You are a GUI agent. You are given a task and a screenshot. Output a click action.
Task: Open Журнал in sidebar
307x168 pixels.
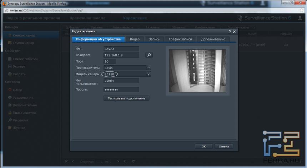pyautogui.click(x=19, y=128)
